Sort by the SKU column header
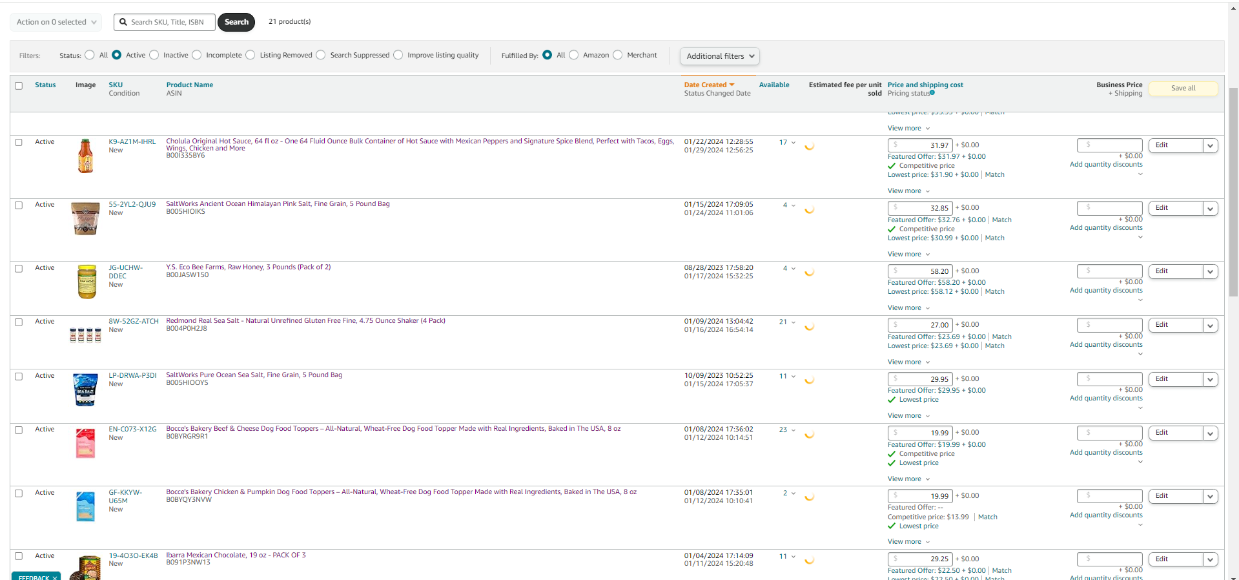Image resolution: width=1239 pixels, height=580 pixels. coord(116,85)
